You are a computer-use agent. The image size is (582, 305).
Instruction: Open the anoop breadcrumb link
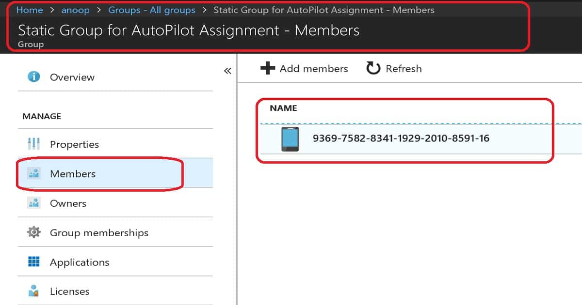(x=75, y=10)
